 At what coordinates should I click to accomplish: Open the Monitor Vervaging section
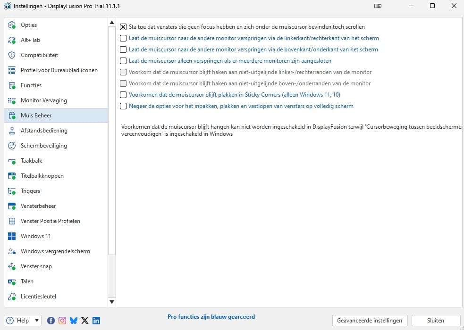pyautogui.click(x=56, y=100)
